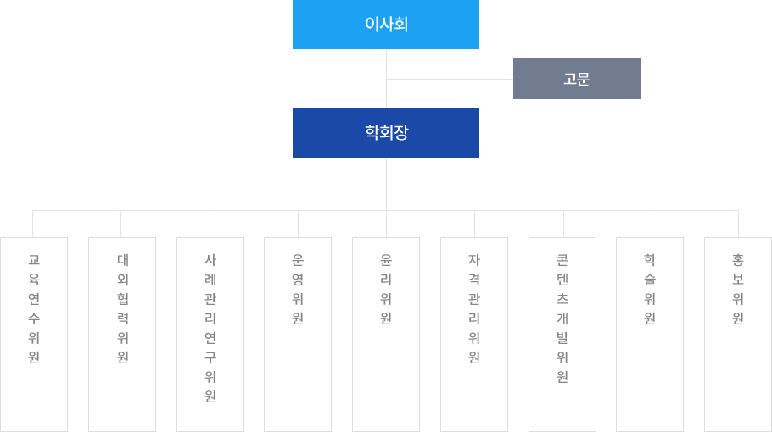Click the text 교육연수위원
The image size is (772, 432).
click(x=33, y=308)
